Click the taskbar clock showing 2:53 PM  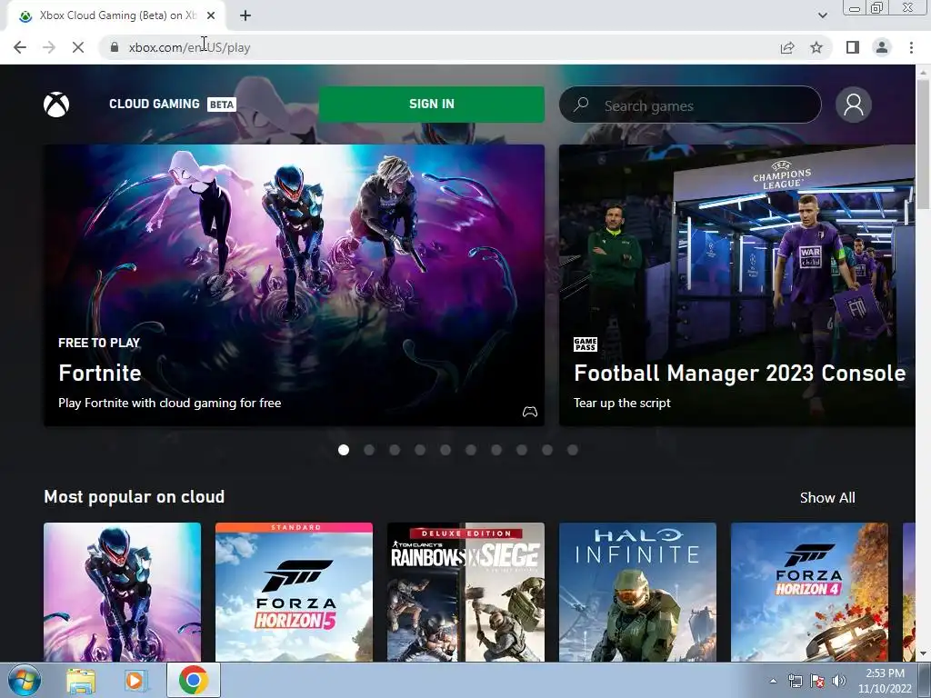(x=885, y=681)
